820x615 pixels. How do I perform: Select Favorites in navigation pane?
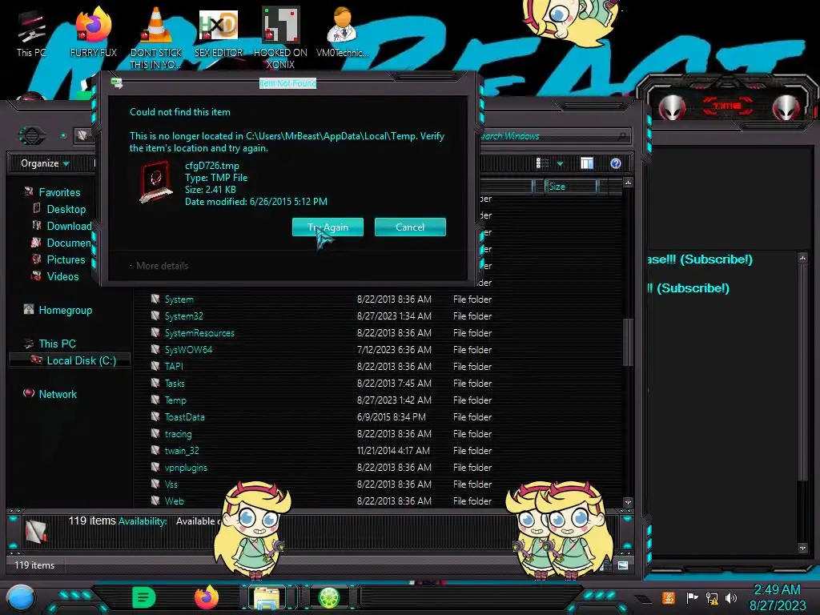click(x=59, y=192)
